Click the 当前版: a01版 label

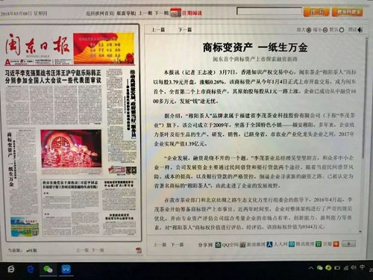(22, 250)
